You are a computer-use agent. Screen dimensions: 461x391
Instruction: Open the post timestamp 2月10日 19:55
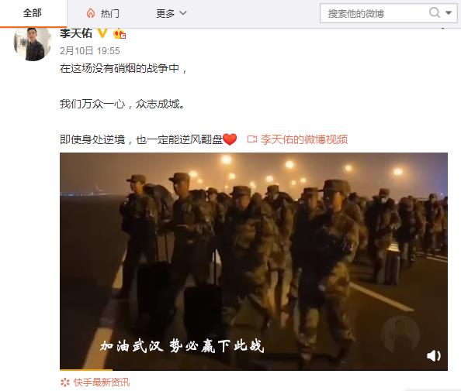[90, 51]
